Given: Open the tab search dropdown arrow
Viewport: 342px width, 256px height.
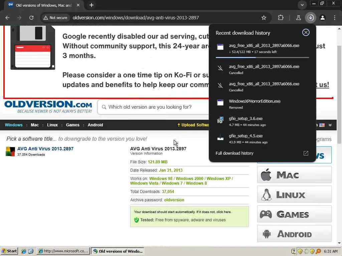Looking at the screenshot, I should tap(302, 5).
